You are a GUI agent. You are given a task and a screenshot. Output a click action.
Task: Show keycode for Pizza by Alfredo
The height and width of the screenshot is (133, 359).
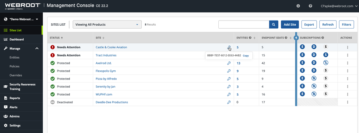pos(229,79)
